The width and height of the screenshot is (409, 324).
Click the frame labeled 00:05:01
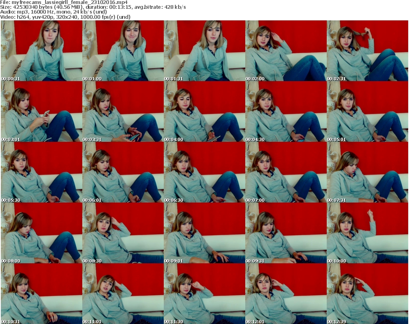(367, 111)
